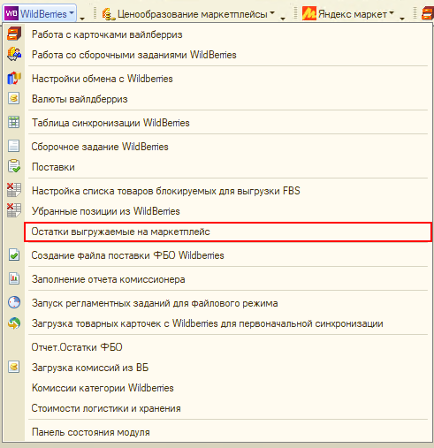The image size is (434, 448).
Task: Click the grid icon for Таблица синхронизации WildBerries
Action: point(14,123)
